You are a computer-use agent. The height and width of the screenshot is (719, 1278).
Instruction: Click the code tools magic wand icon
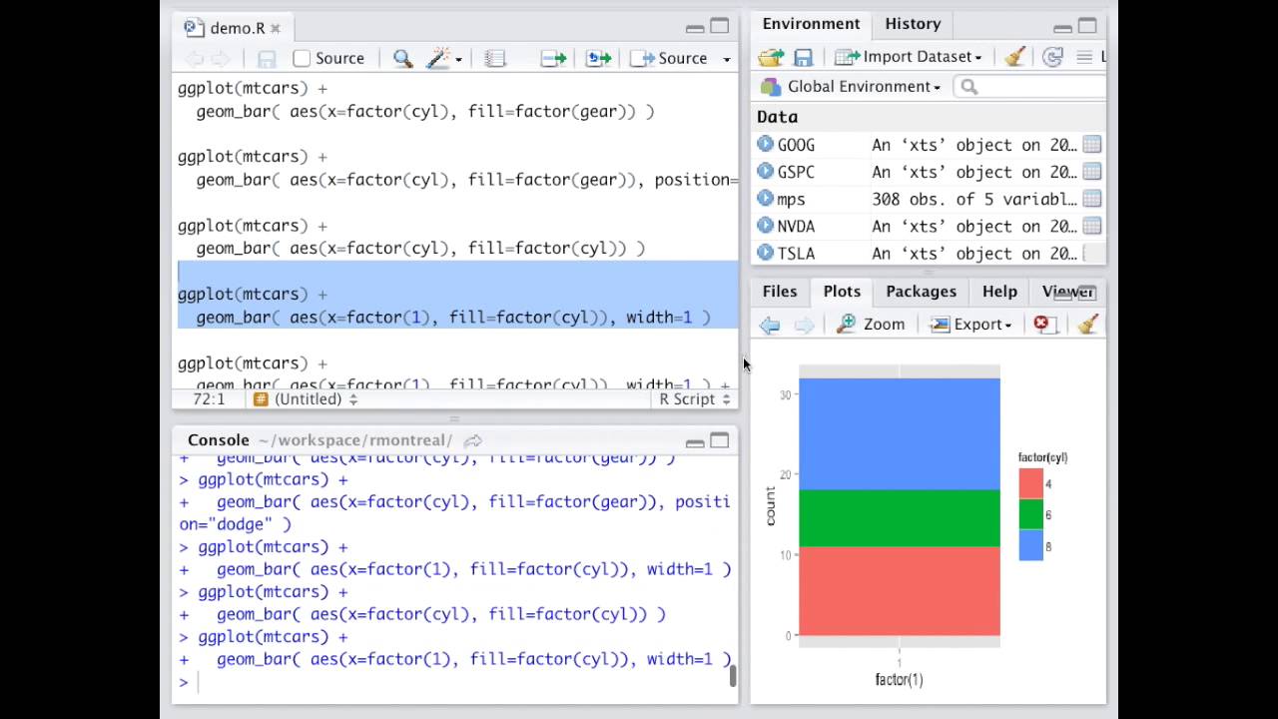click(x=437, y=59)
